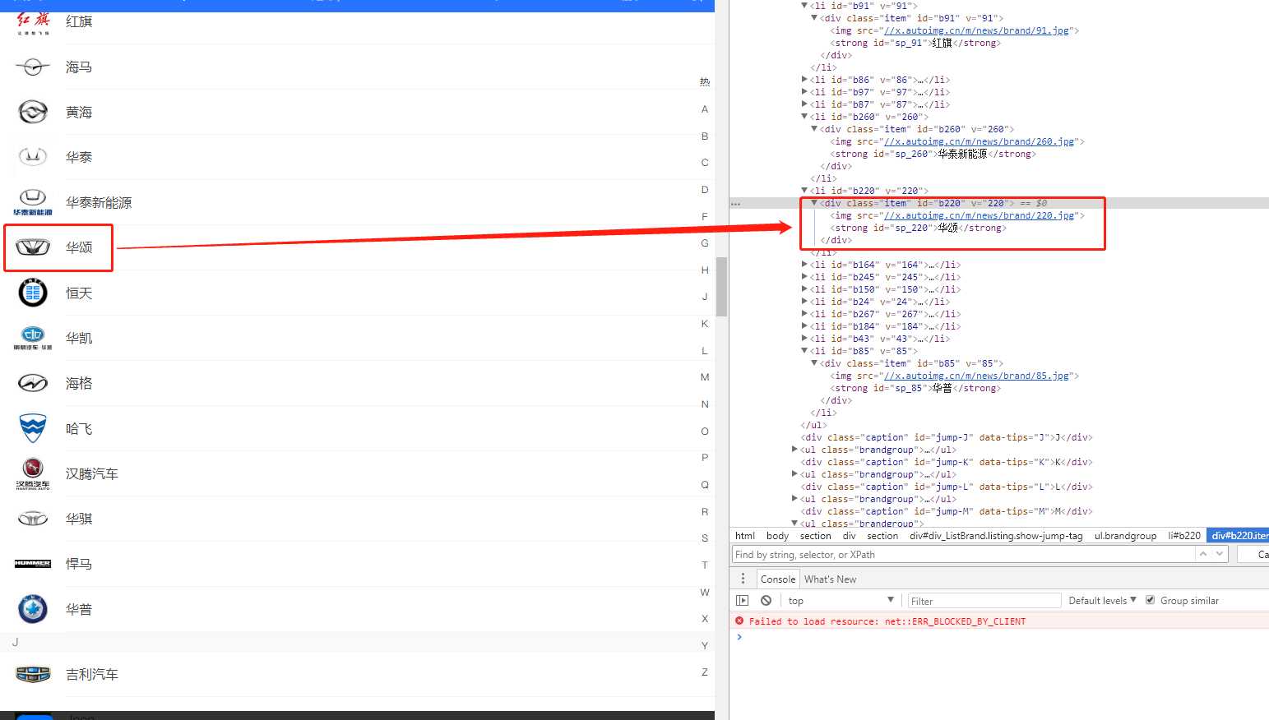Select li#b220 in the breadcrumb

click(x=1184, y=535)
